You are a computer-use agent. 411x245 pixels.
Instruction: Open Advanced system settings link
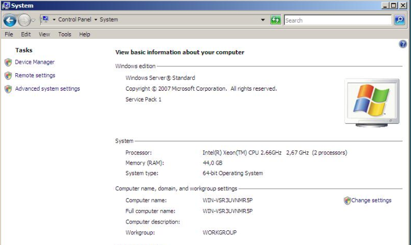click(x=47, y=89)
